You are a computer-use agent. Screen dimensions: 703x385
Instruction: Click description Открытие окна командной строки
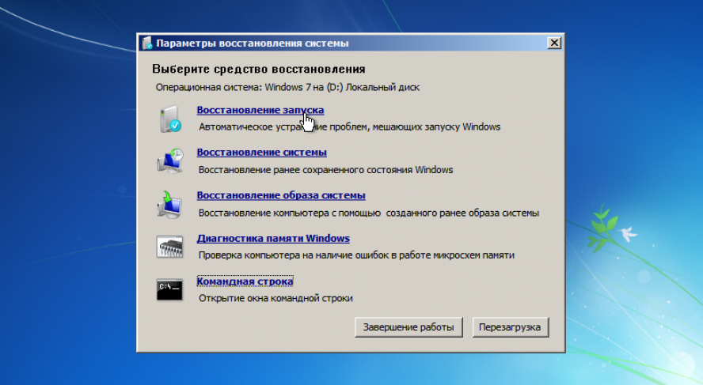click(x=275, y=298)
